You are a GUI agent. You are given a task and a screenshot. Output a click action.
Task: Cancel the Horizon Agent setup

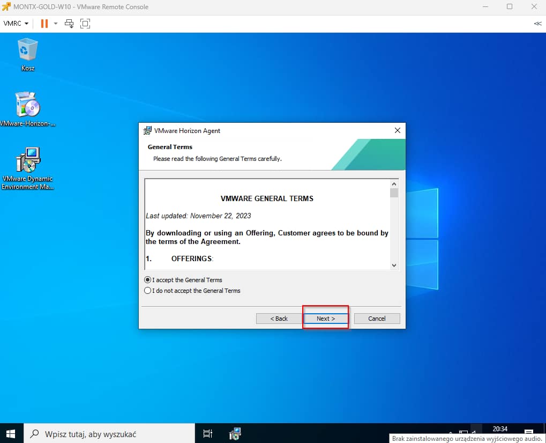point(377,319)
